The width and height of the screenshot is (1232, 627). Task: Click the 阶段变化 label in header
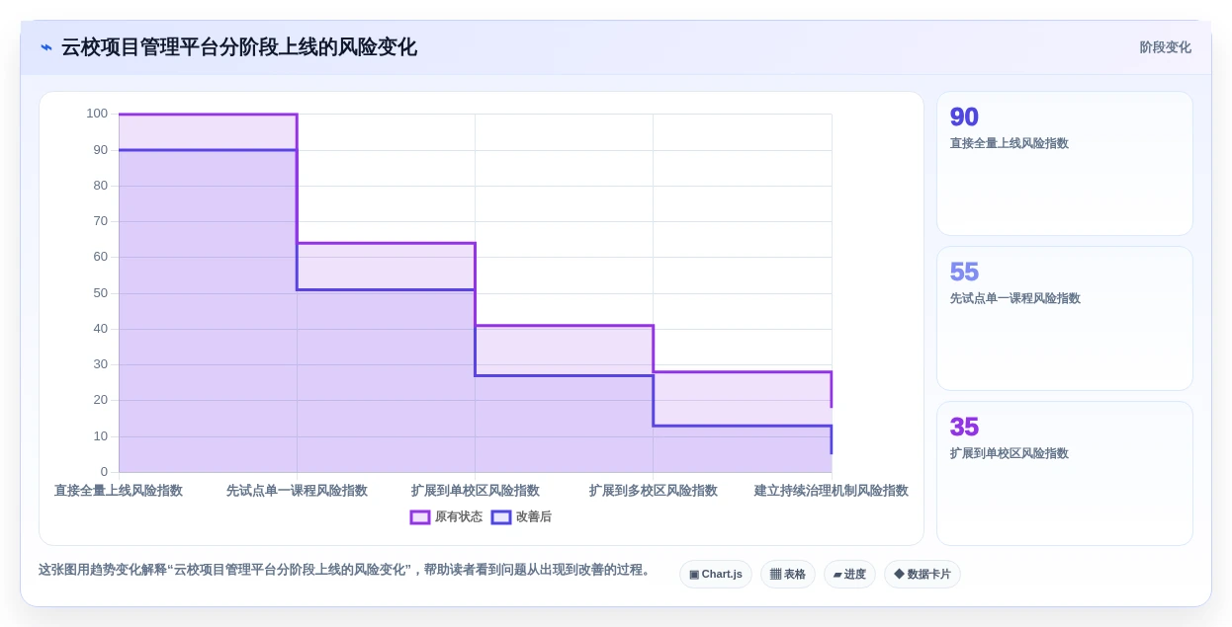1165,47
